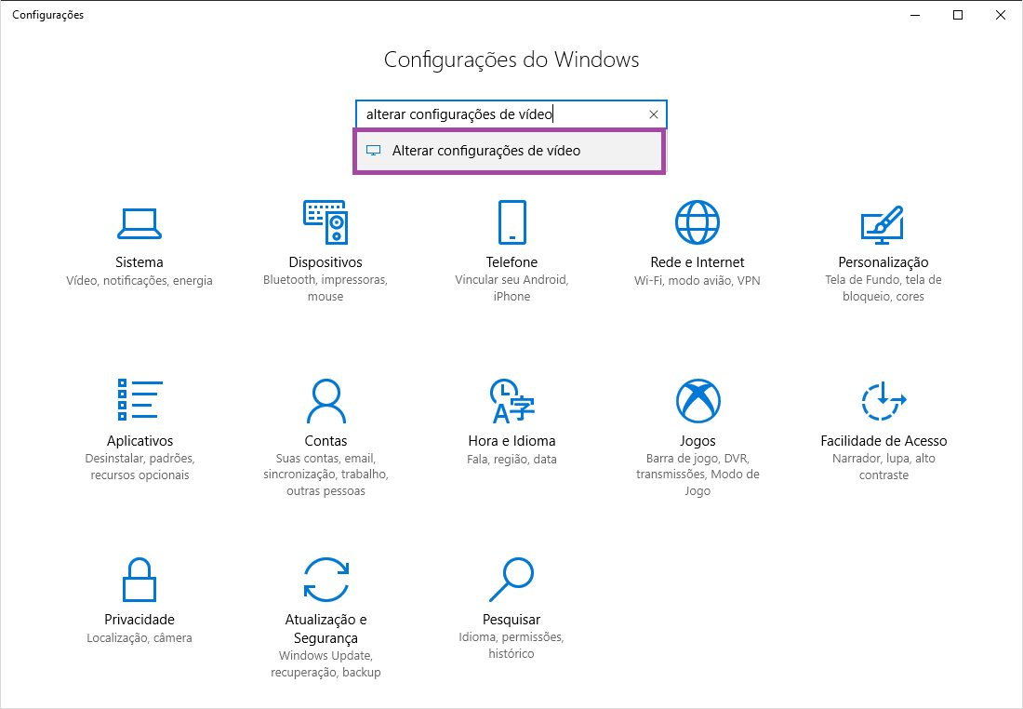This screenshot has height=709, width=1023.
Task: Open the Facilidade de Acesso icon
Action: point(883,400)
